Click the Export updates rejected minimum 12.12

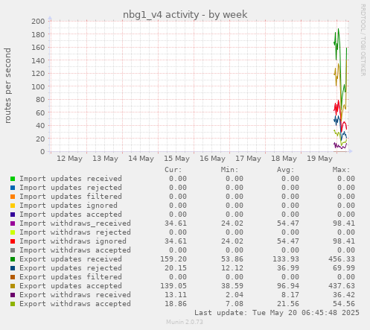[232, 268]
